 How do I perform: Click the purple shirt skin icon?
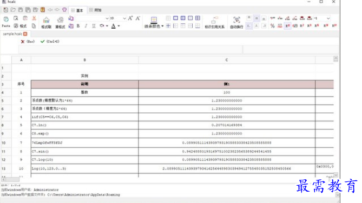[64, 10]
